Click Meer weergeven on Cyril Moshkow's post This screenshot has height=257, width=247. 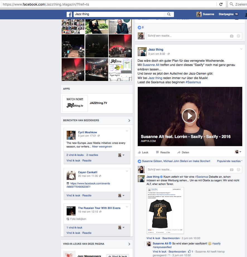(x=102, y=147)
